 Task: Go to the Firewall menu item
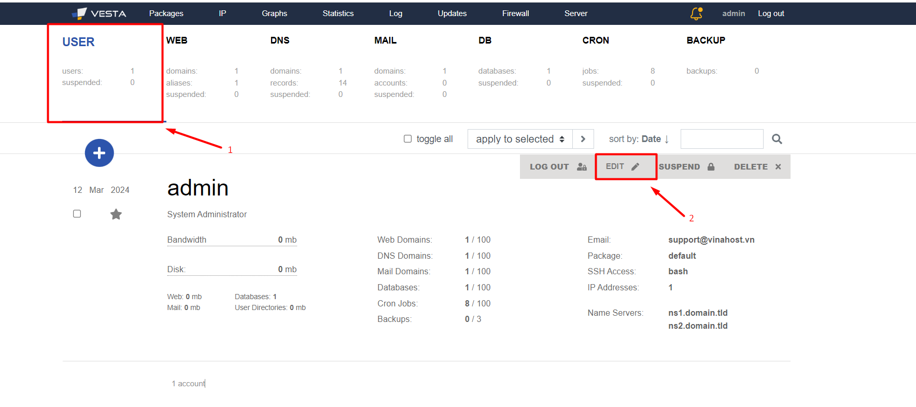click(515, 13)
